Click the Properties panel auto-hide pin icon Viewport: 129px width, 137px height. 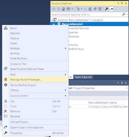[122, 83]
